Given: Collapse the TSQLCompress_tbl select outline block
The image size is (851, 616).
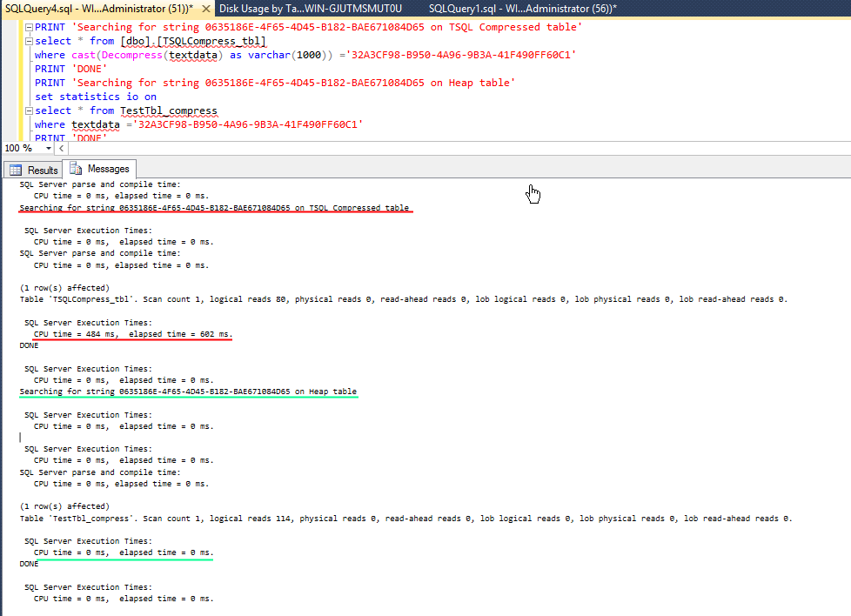Looking at the screenshot, I should pyautogui.click(x=30, y=41).
